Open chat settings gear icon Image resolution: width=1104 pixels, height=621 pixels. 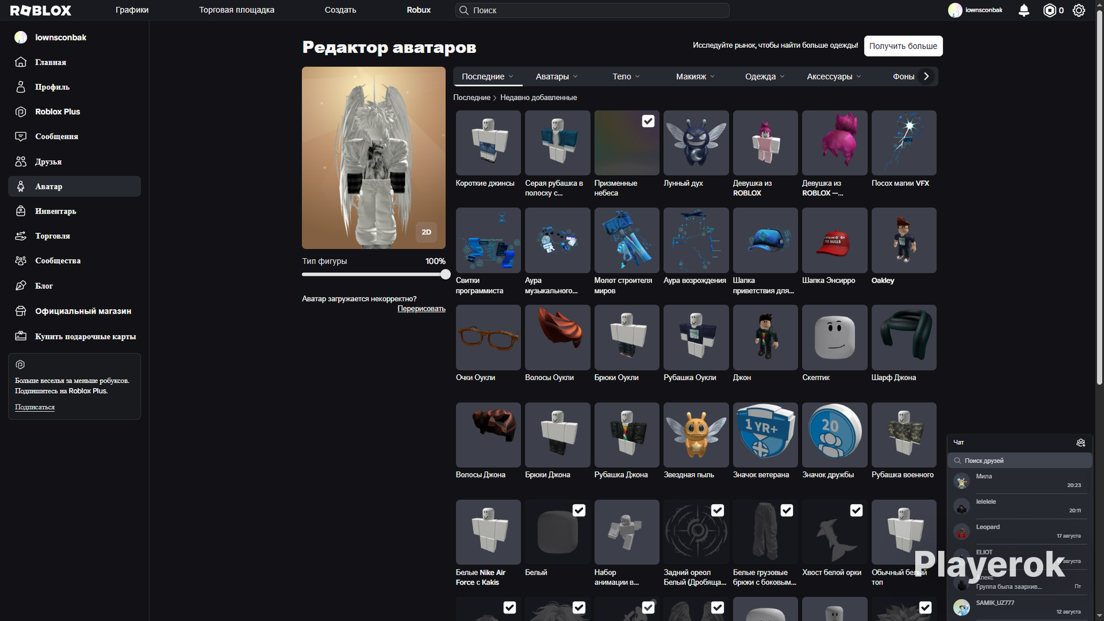(x=1080, y=443)
